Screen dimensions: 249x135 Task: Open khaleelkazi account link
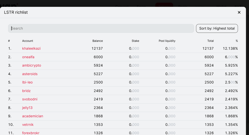coord(31,48)
